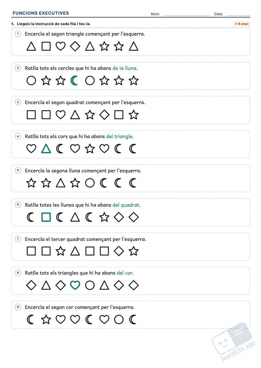Click the numbered circle 1 badge
The height and width of the screenshot is (368, 261).
(x=18, y=34)
